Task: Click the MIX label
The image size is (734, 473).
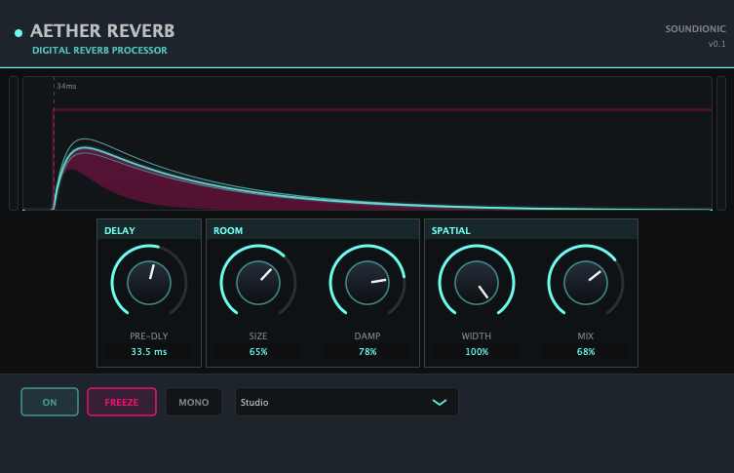Action: tap(586, 335)
